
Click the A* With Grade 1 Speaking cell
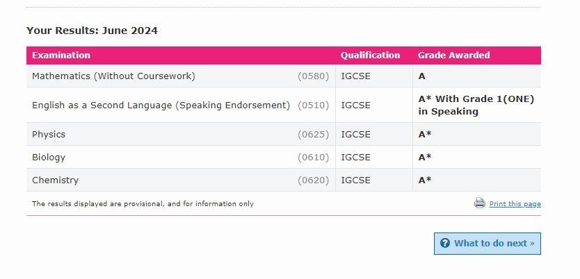coord(477,105)
